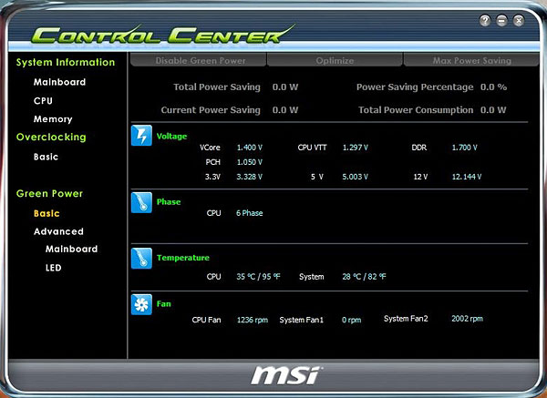Screen dimensions: 547x398
Task: Click the System Fan2 label
Action: [406, 319]
